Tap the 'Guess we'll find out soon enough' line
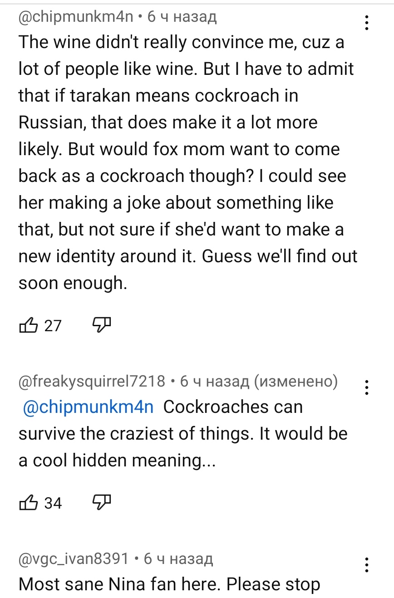Viewport: 394px width, 598px height. (188, 270)
